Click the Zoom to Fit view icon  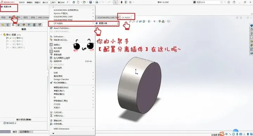click(130, 21)
